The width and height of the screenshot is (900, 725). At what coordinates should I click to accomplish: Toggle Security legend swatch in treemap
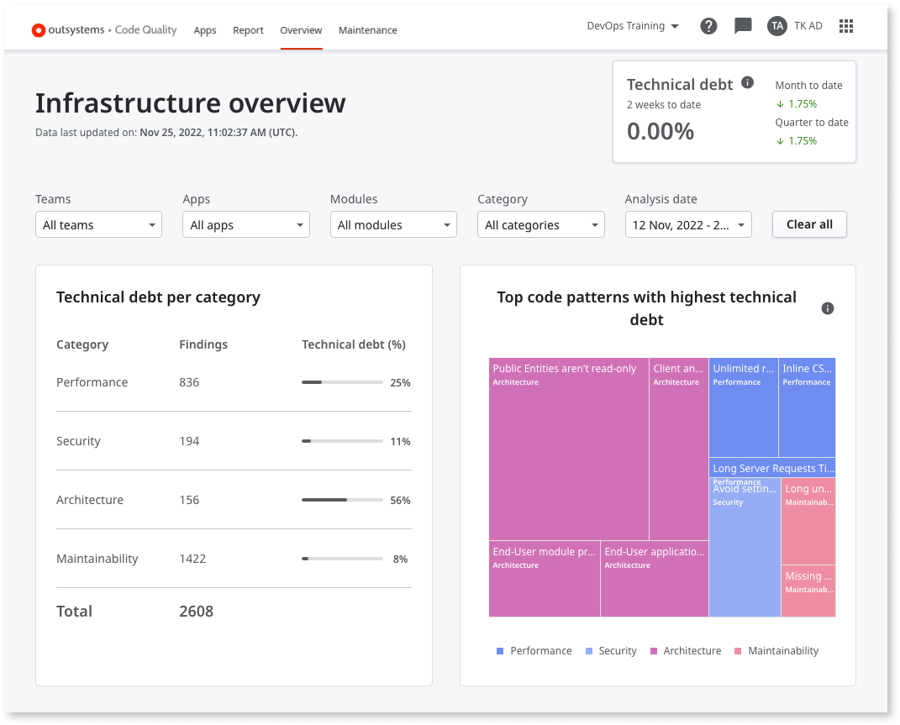coord(589,651)
